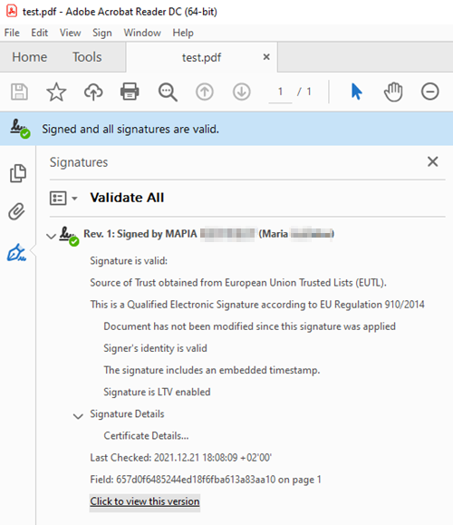
Task: Zoom out with the minus circle icon
Action: tap(430, 92)
